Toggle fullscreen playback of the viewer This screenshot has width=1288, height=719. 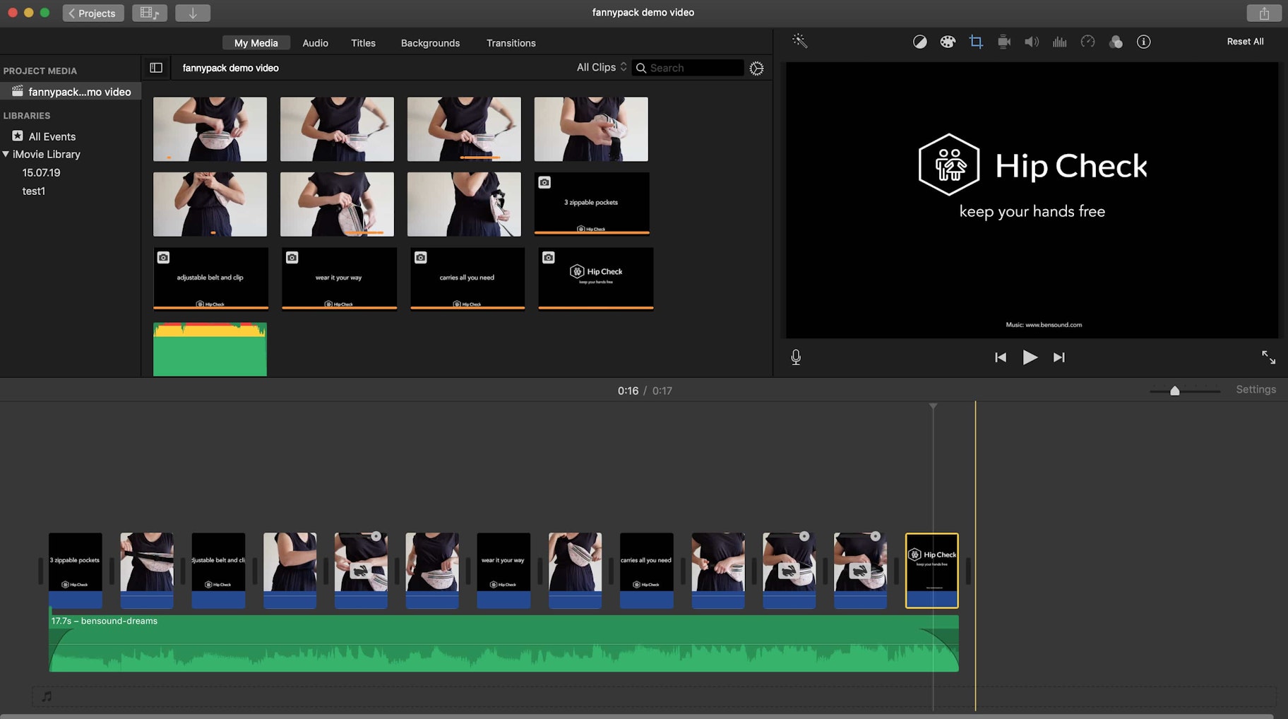pyautogui.click(x=1268, y=357)
